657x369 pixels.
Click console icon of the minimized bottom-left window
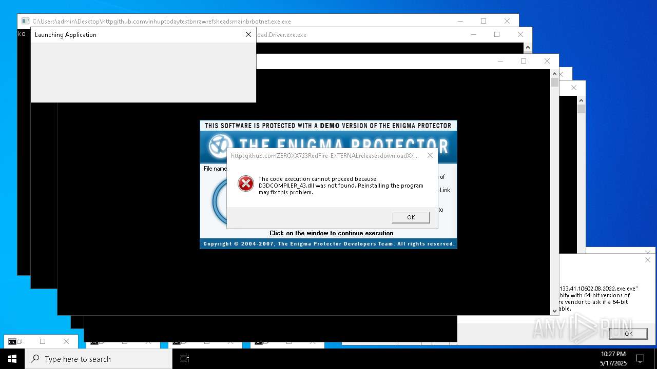point(12,341)
